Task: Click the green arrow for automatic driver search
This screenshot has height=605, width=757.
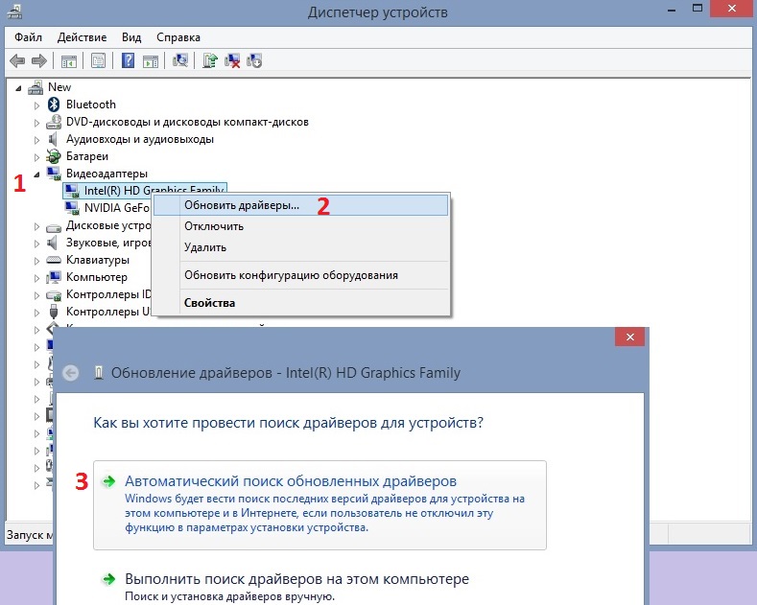Action: (109, 481)
